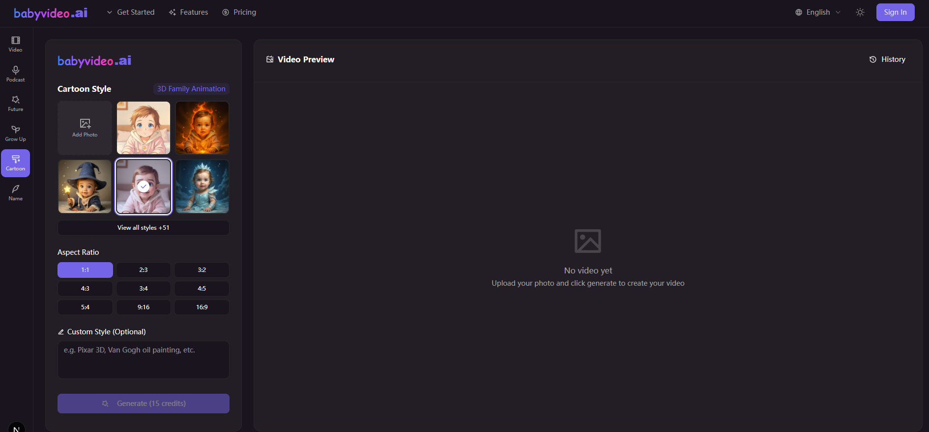Click the Sign In button
This screenshot has width=929, height=432.
895,12
